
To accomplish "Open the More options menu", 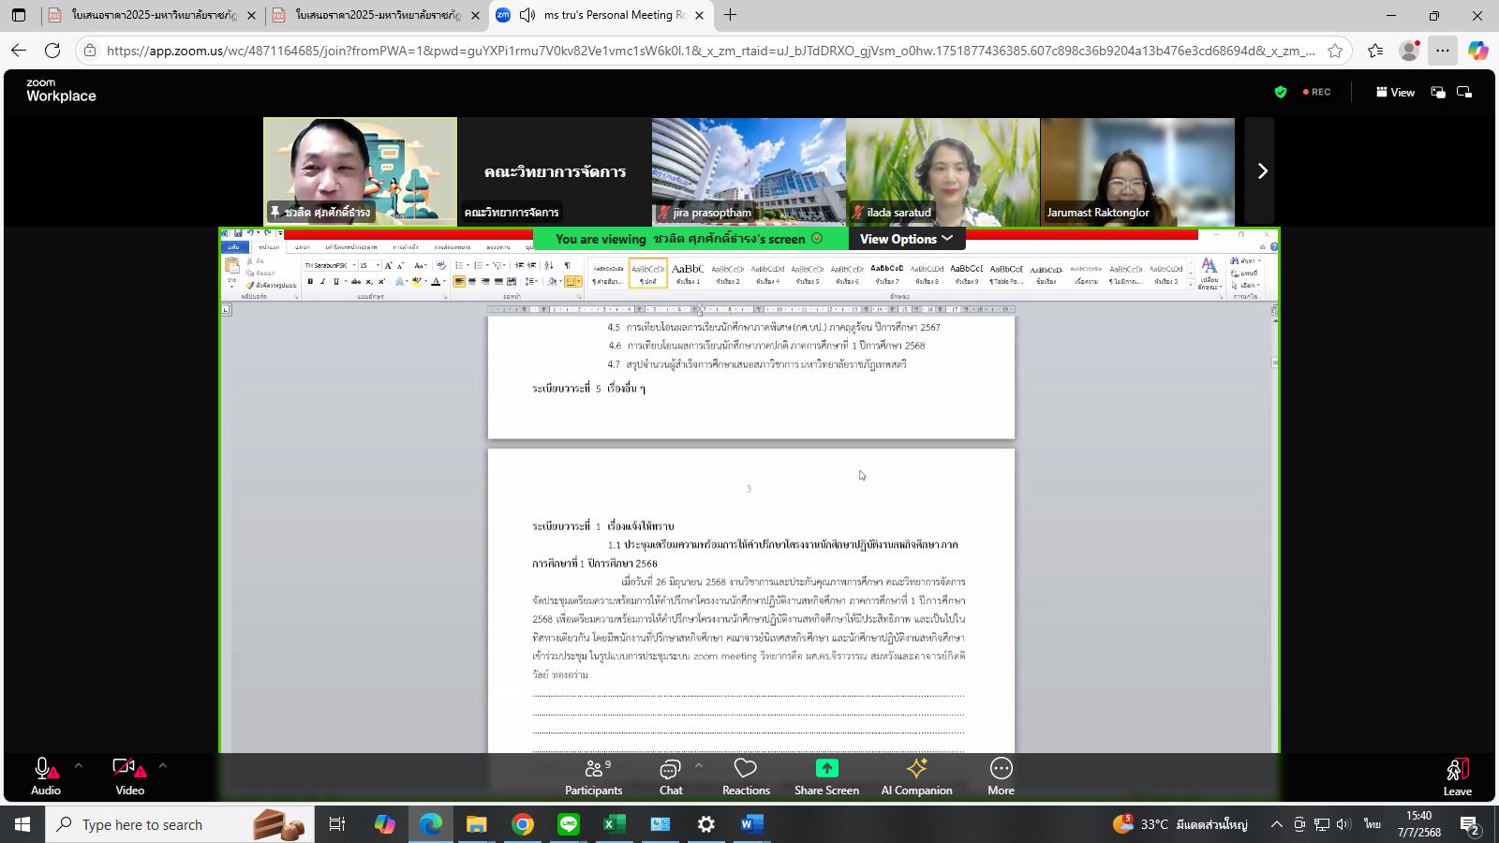I will coord(1001,776).
